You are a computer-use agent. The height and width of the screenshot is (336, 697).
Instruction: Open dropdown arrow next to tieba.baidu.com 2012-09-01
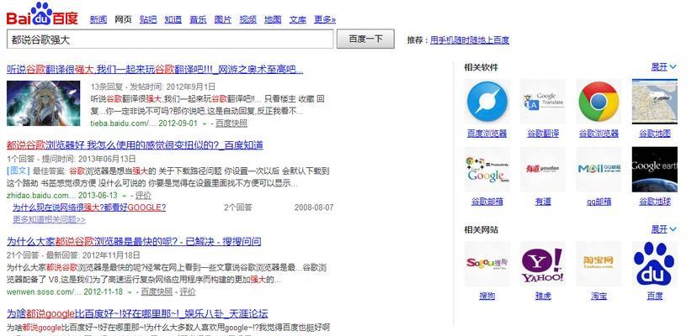205,123
